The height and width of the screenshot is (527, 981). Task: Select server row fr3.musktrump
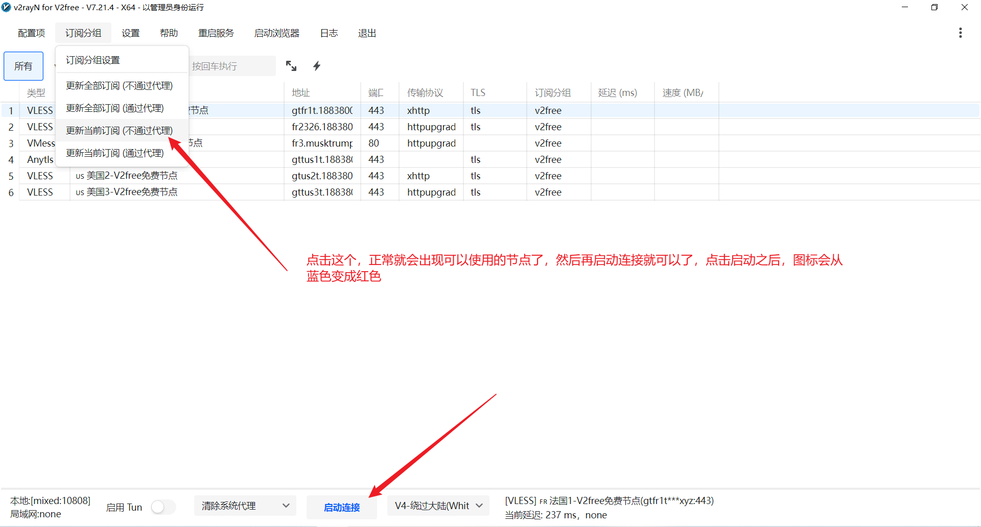click(x=491, y=143)
